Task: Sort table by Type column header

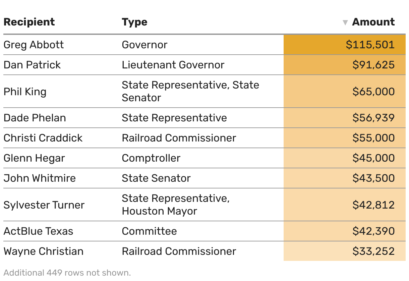Action: (135, 22)
